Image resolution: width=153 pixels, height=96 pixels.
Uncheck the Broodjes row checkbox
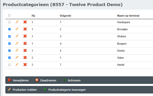[9, 29]
